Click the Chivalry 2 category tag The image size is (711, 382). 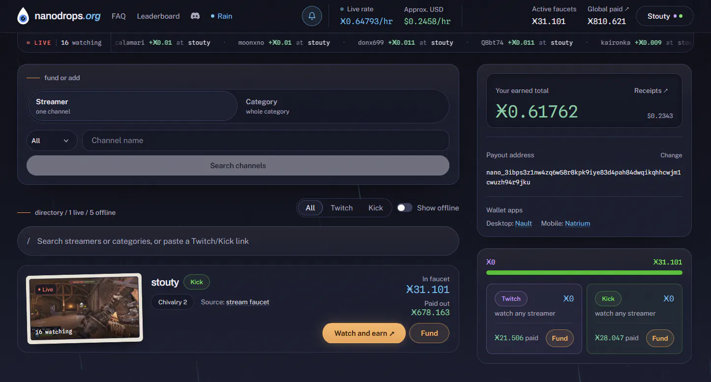click(173, 302)
